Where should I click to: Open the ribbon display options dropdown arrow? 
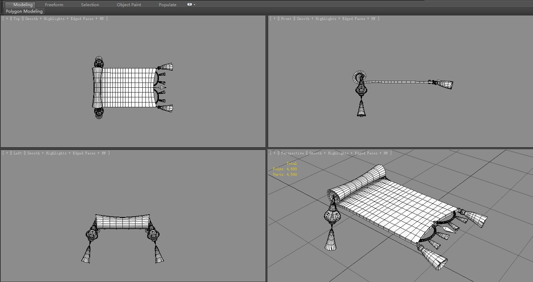194,5
